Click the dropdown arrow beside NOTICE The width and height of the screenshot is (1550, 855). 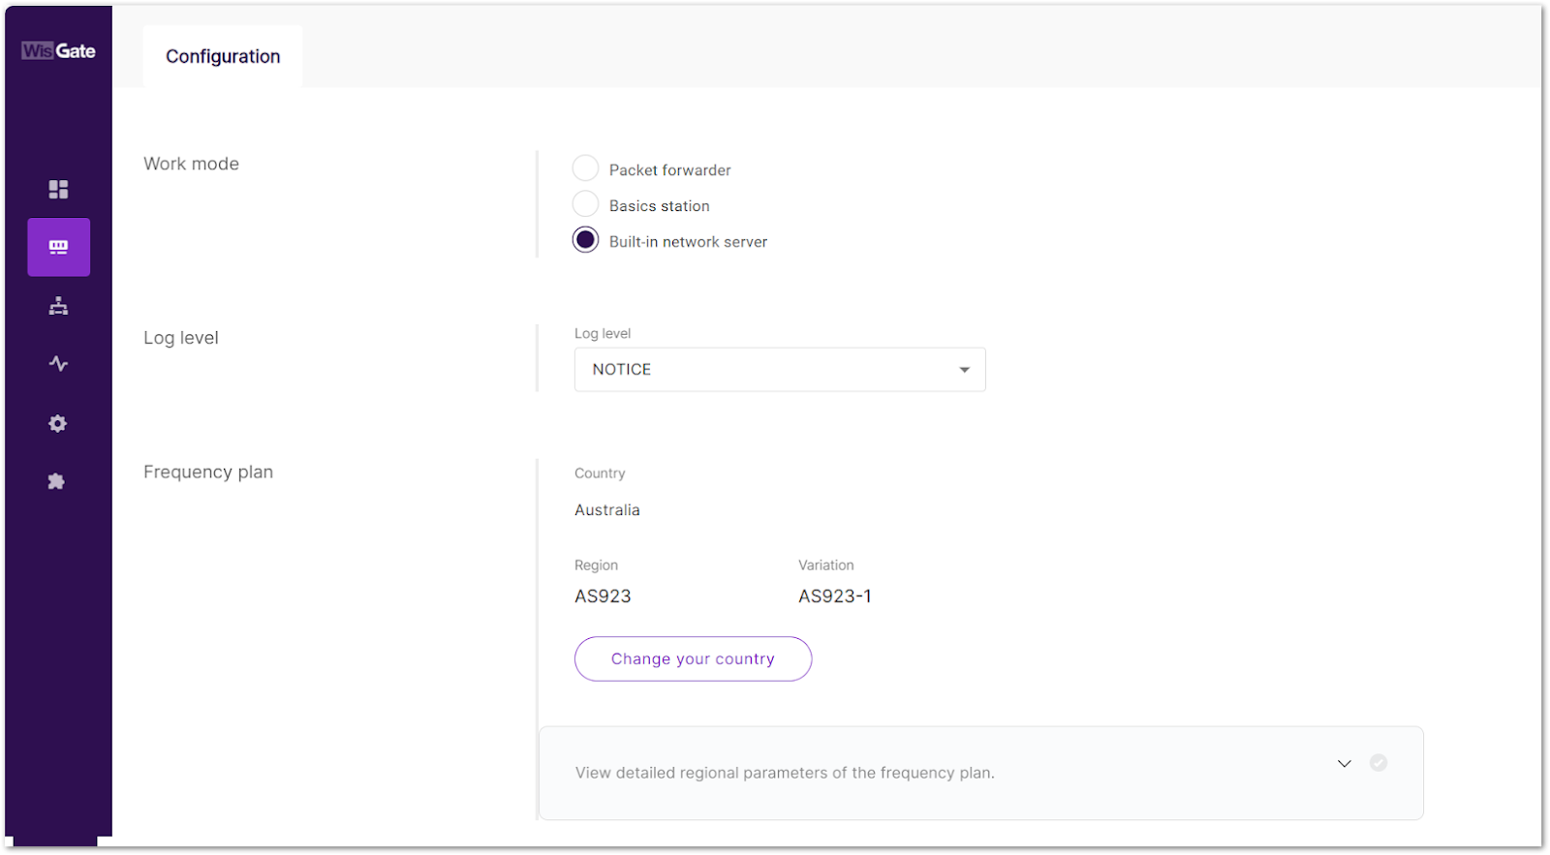pos(964,369)
